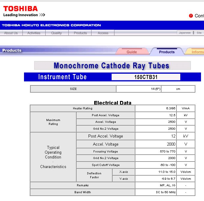This screenshot has width=204, height=201.
Task: Click the Deflection Factor cell
Action: (x=94, y=175)
